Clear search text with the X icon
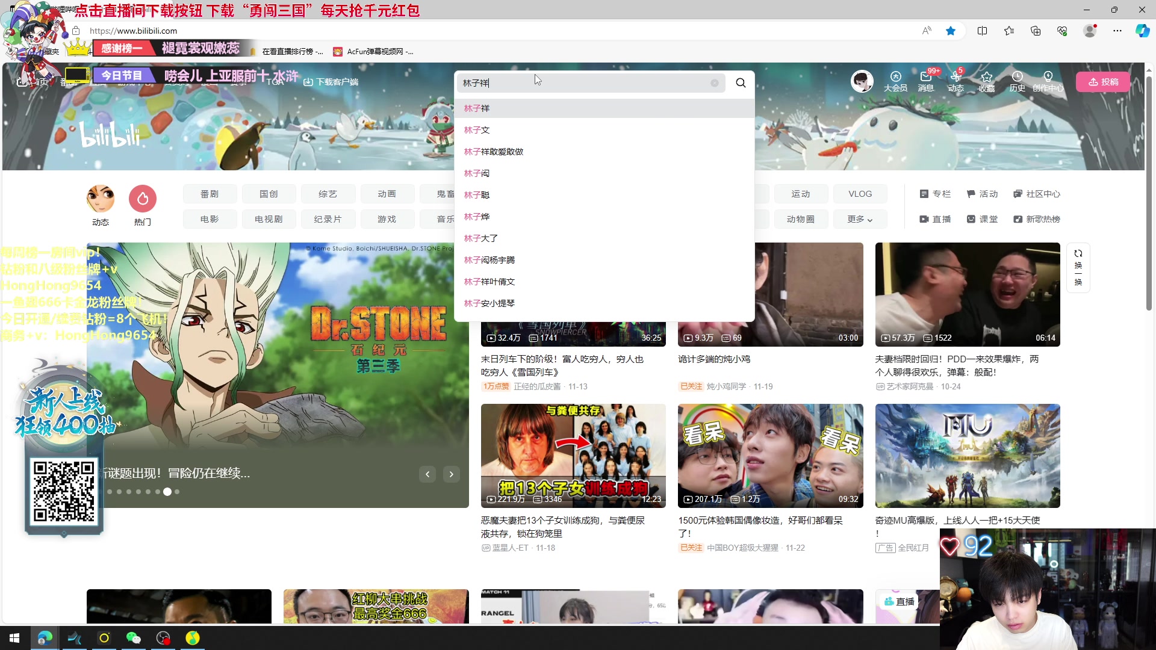The image size is (1156, 650). (715, 83)
